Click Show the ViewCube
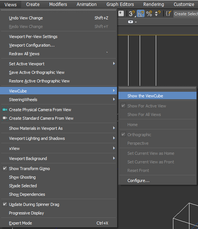This screenshot has width=198, height=229. pos(157,96)
